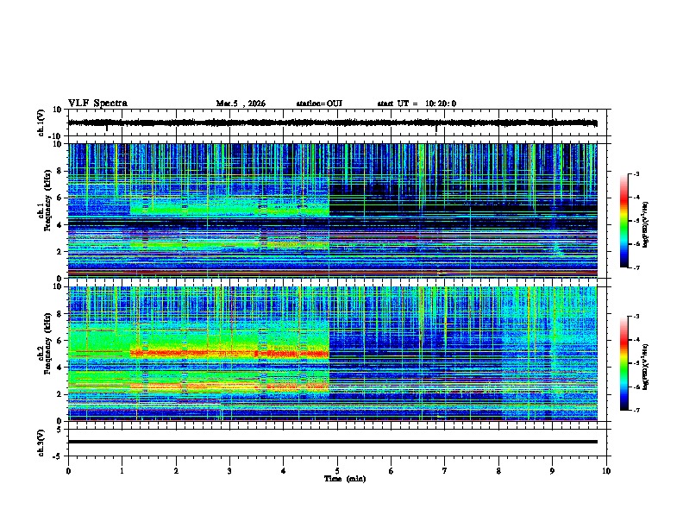Click the "2" tick on the time axis
This screenshot has width=683, height=528.
point(176,471)
